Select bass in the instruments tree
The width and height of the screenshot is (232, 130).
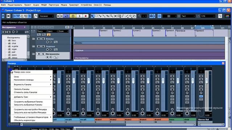pos(14,40)
